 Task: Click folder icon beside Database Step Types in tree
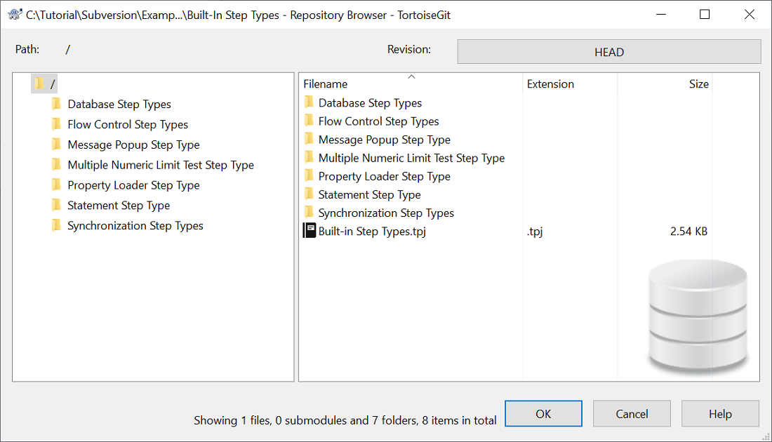coord(57,104)
